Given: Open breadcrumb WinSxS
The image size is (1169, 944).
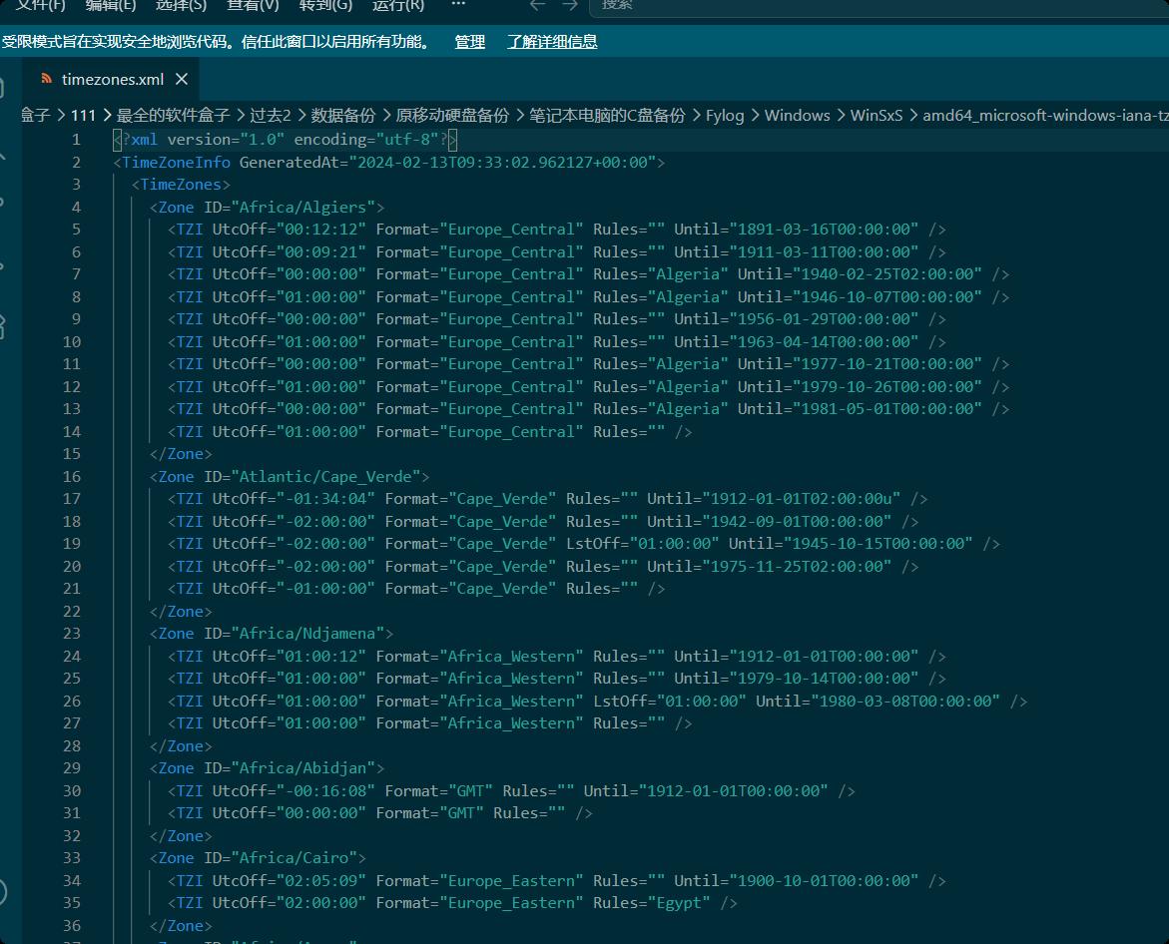Looking at the screenshot, I should pyautogui.click(x=877, y=116).
